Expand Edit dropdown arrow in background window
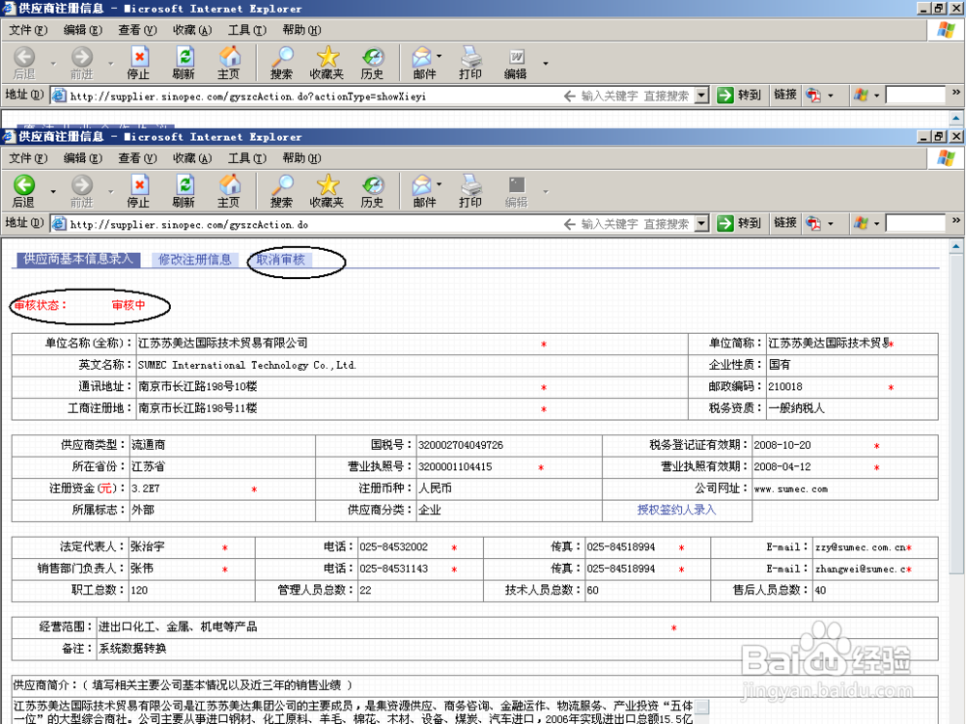Viewport: 966px width, 724px height. point(545,64)
